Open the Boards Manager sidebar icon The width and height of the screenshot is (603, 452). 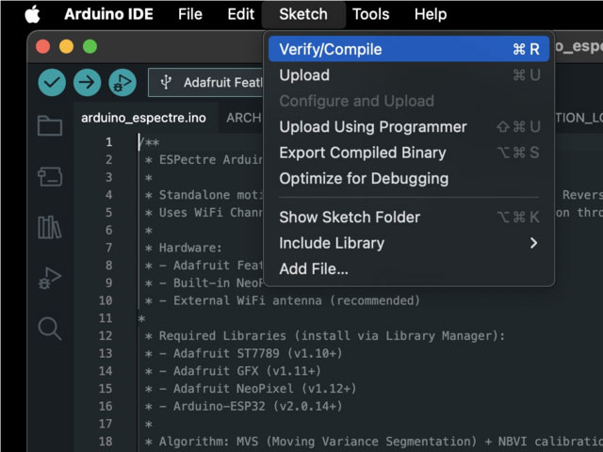[50, 176]
